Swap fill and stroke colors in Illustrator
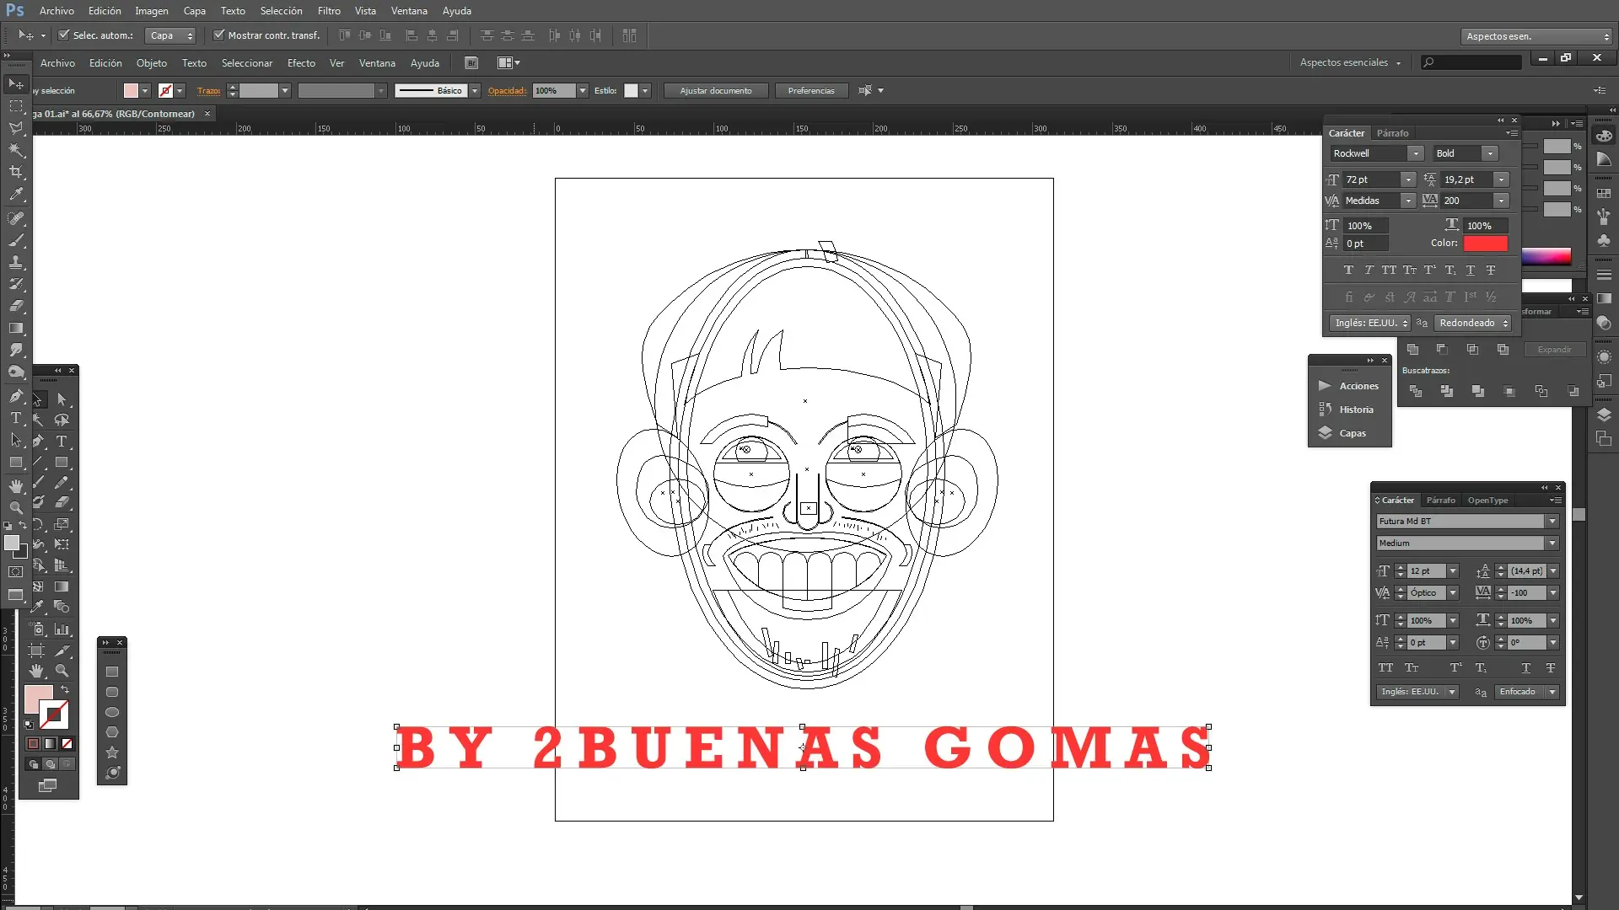1619x910 pixels. (x=65, y=689)
